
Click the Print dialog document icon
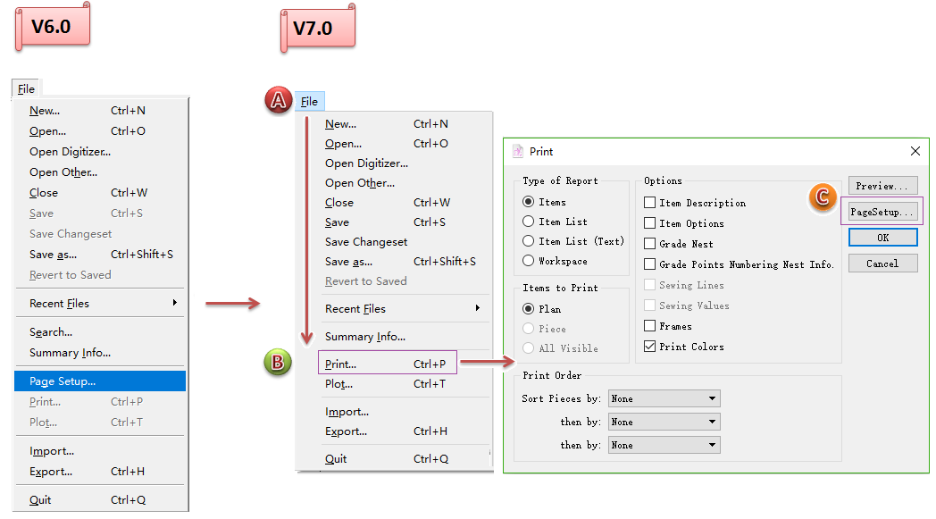[518, 152]
